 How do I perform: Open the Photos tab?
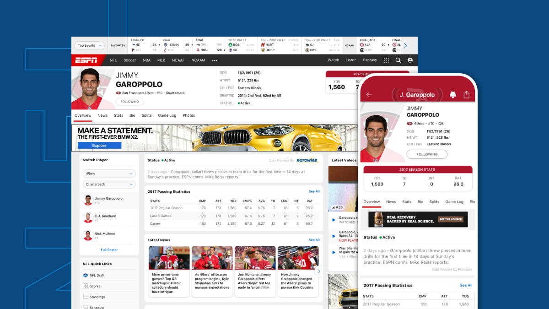189,116
